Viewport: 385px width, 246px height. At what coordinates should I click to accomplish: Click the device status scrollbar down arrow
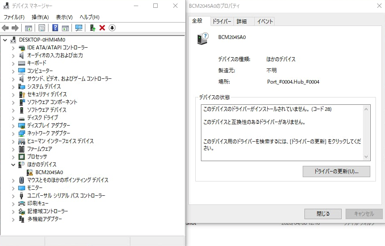[366, 157]
